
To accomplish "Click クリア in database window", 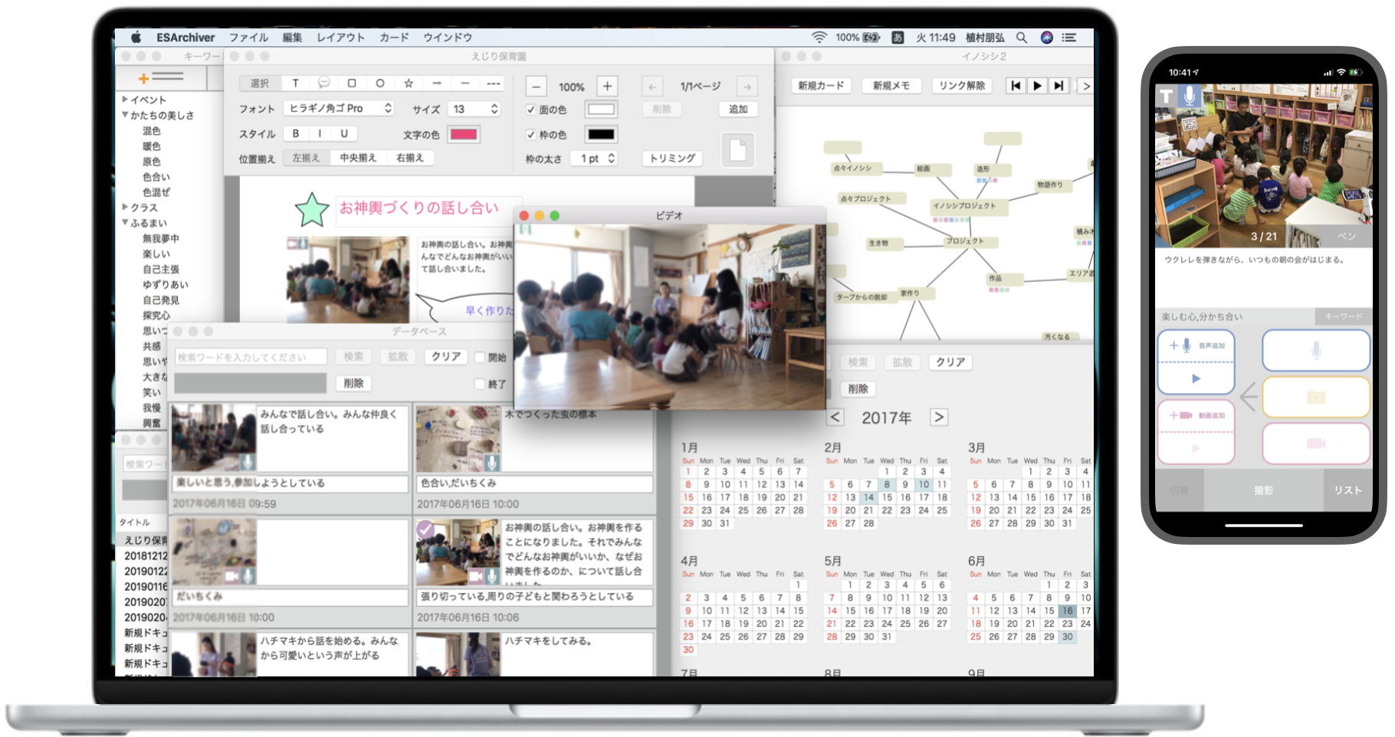I will pyautogui.click(x=446, y=357).
